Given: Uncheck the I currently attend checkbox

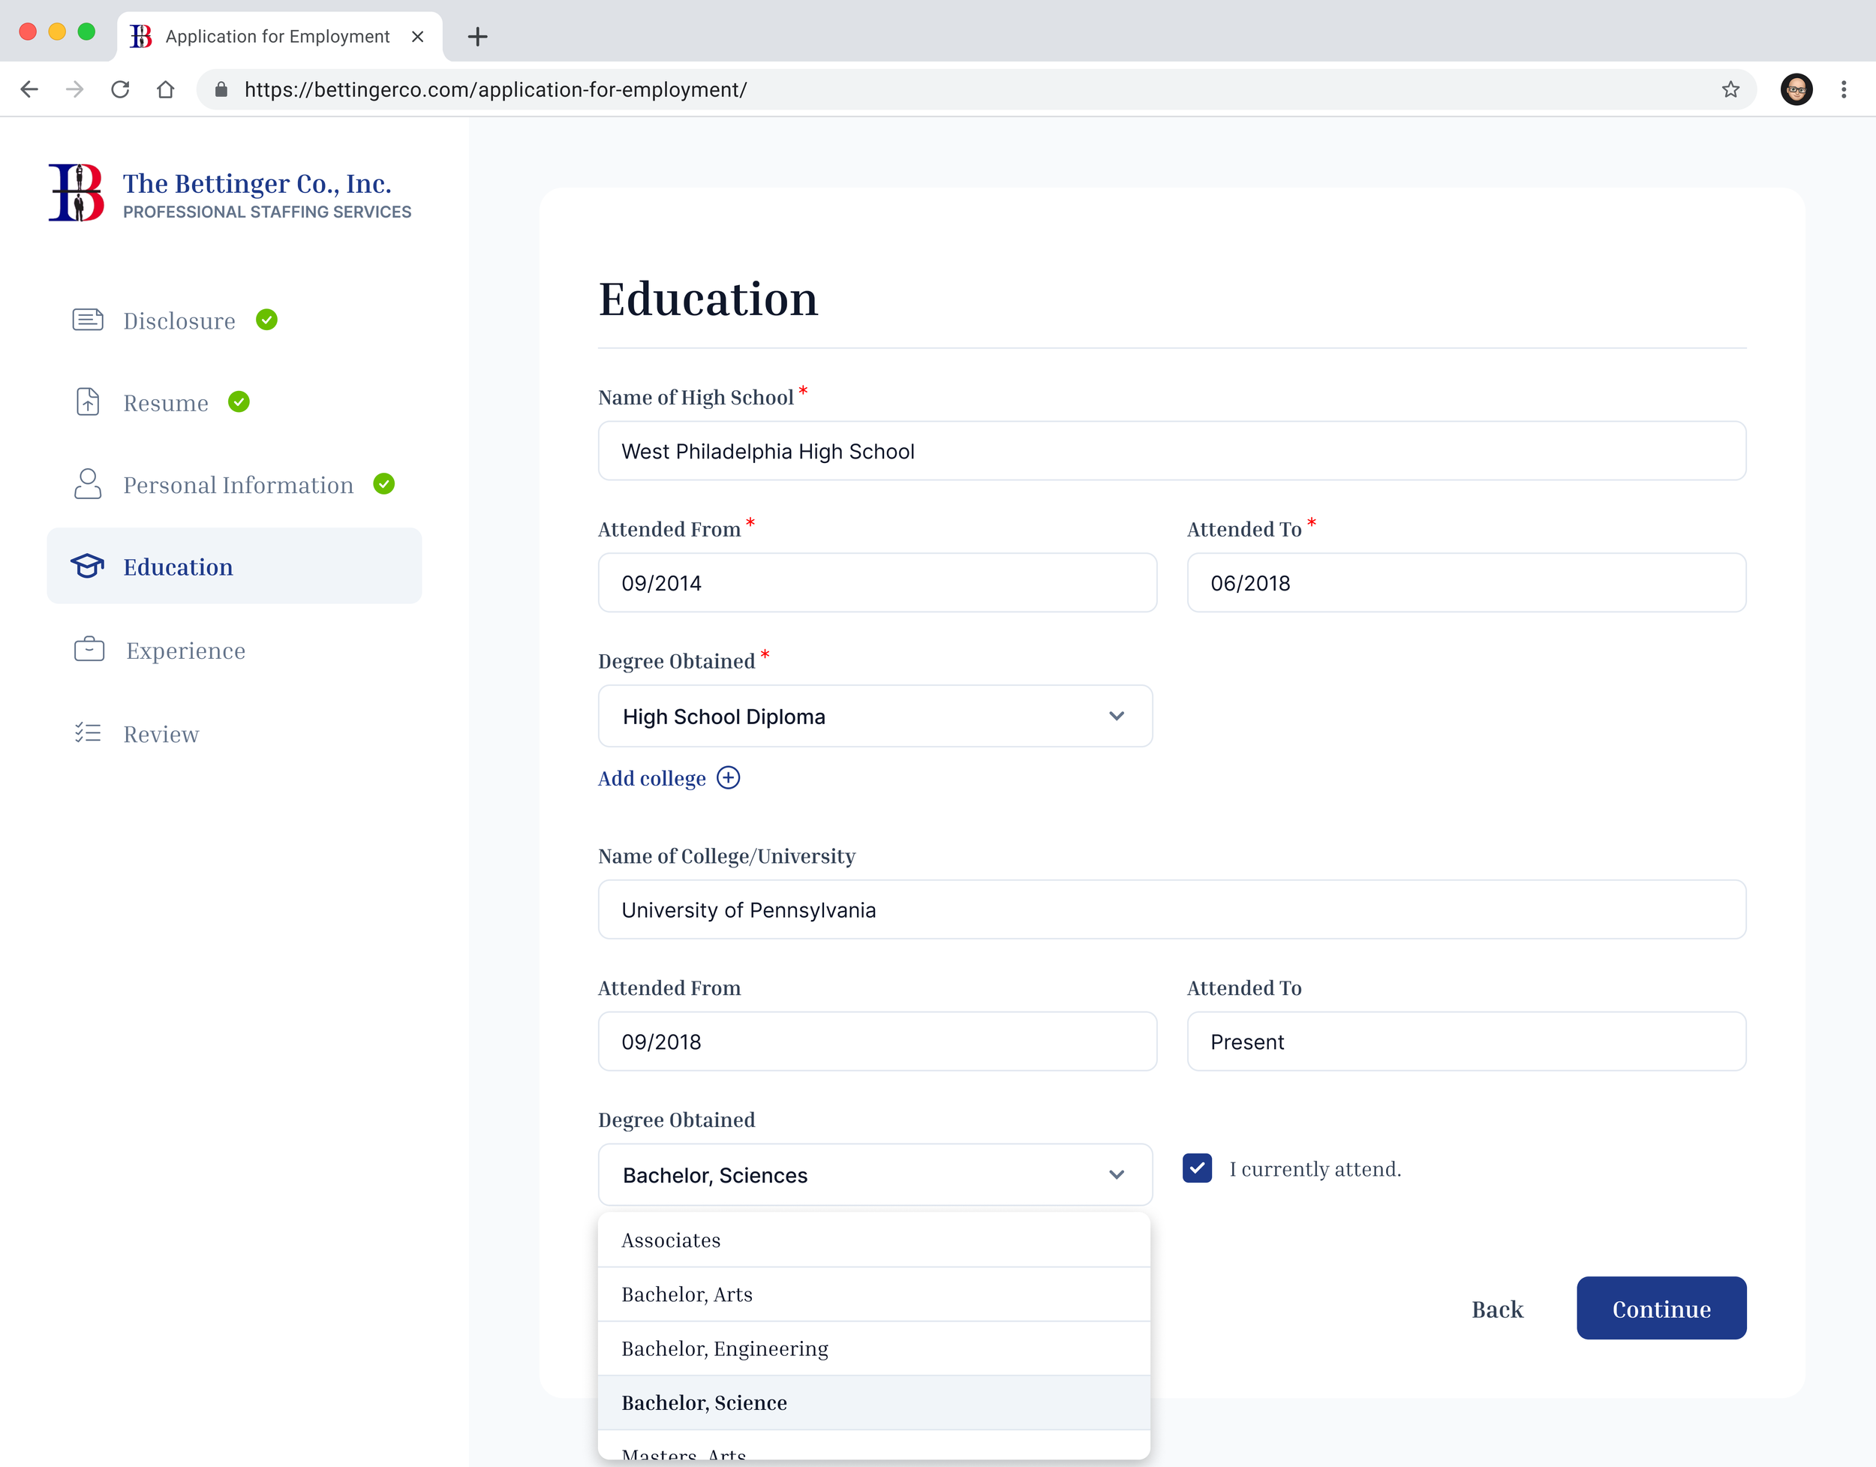Looking at the screenshot, I should click(1198, 1169).
